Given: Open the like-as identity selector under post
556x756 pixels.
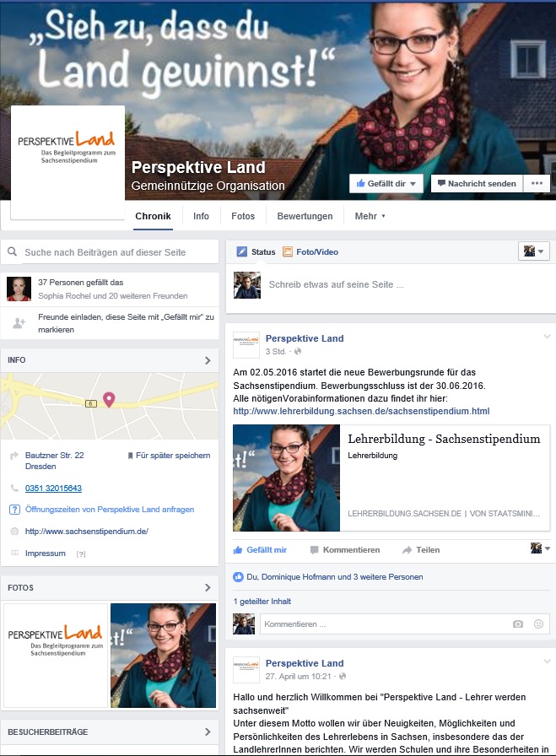Looking at the screenshot, I should pyautogui.click(x=540, y=548).
